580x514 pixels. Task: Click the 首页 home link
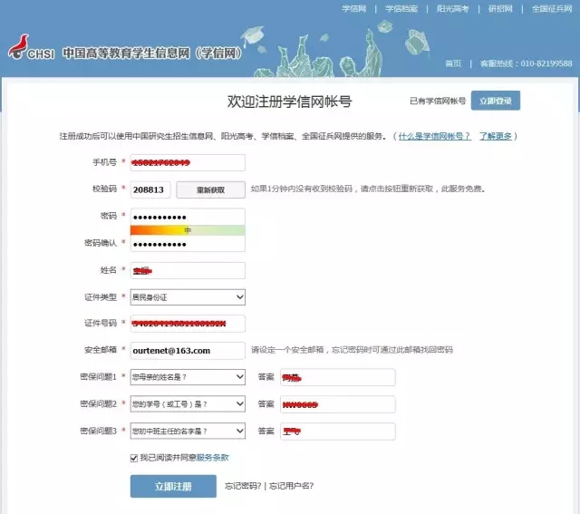pos(453,63)
